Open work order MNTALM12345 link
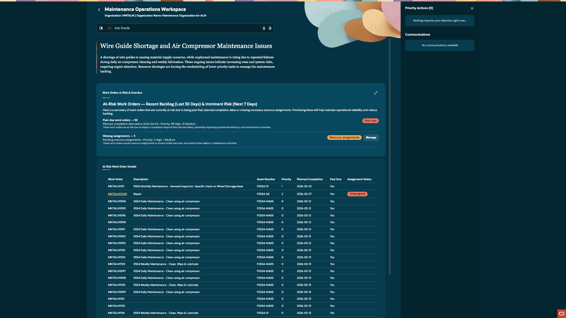The image size is (566, 318). pyautogui.click(x=117, y=194)
